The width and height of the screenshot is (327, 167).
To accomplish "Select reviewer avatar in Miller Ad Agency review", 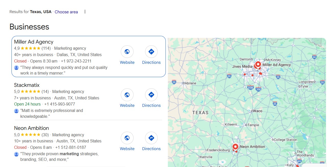I will pyautogui.click(x=16, y=68).
